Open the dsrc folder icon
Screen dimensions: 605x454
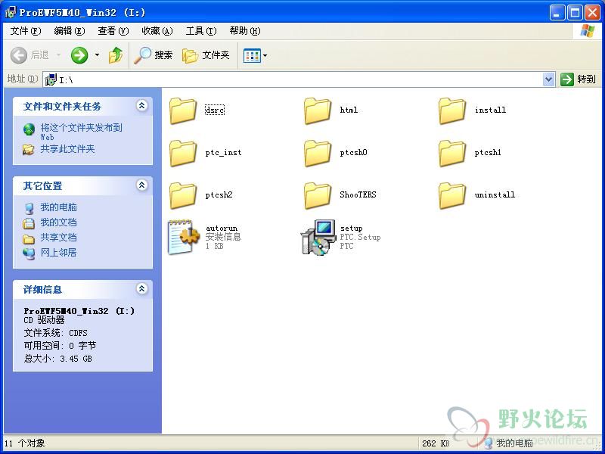pyautogui.click(x=183, y=110)
